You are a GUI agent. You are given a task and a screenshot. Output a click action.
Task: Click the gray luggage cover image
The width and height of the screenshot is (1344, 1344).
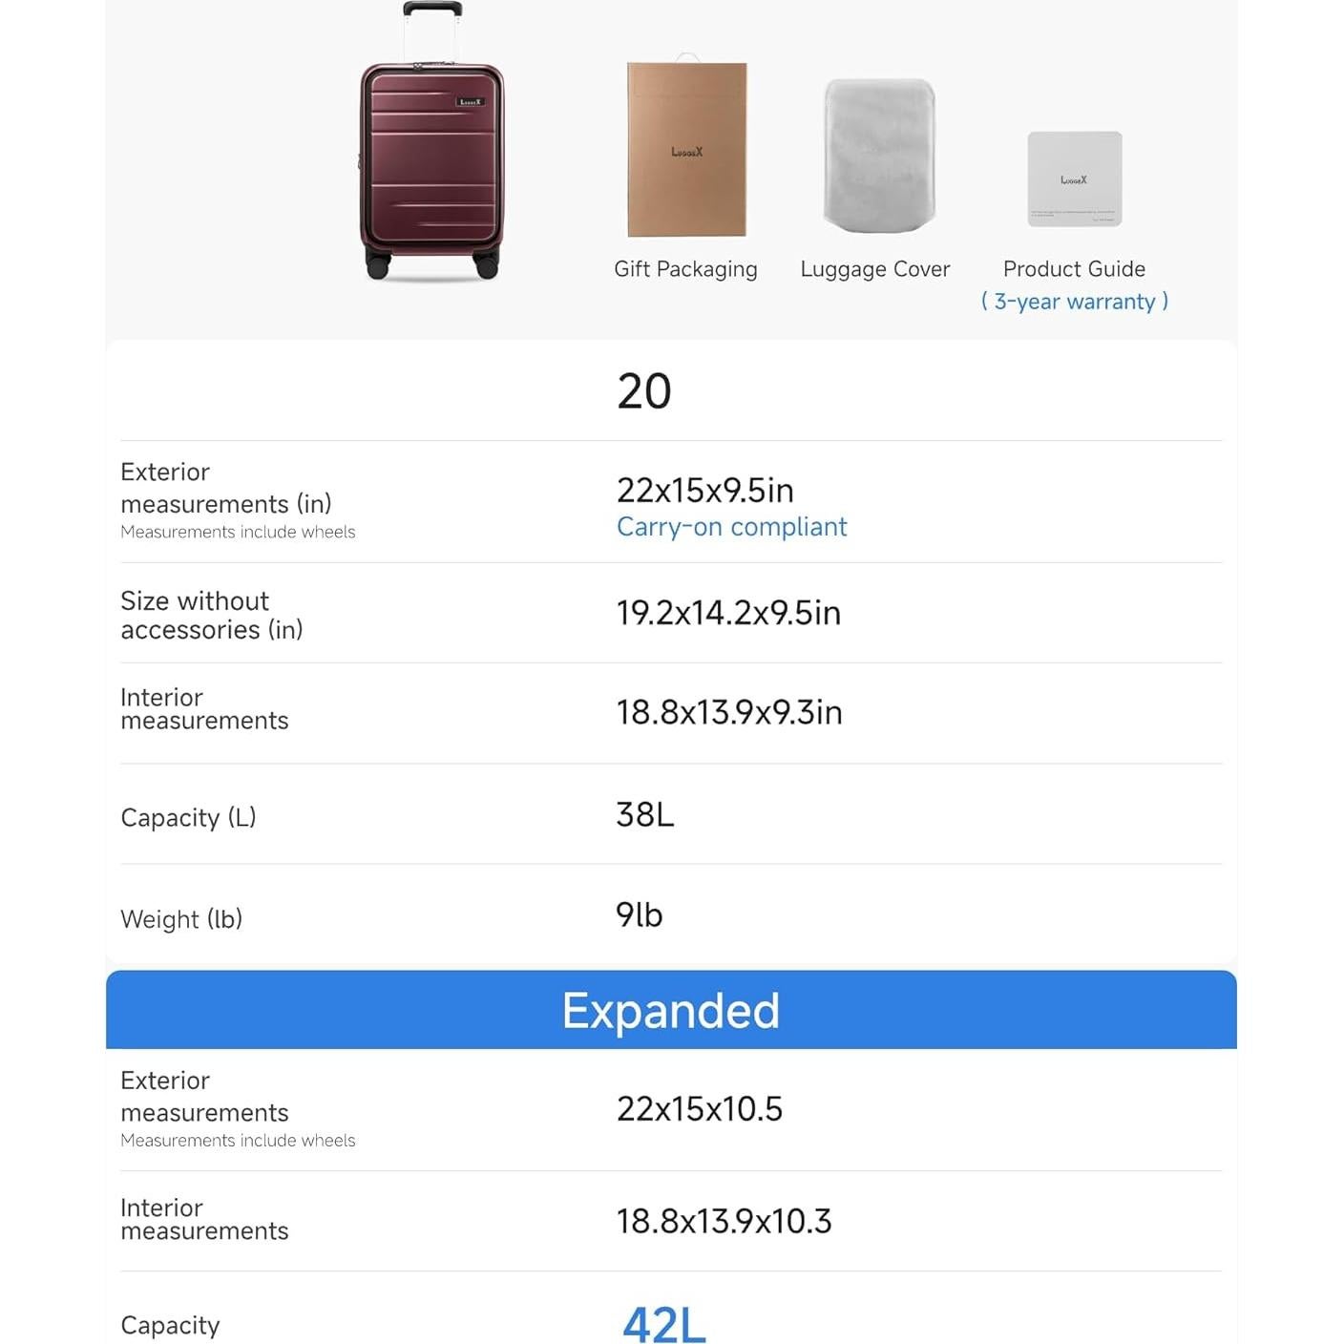point(879,156)
